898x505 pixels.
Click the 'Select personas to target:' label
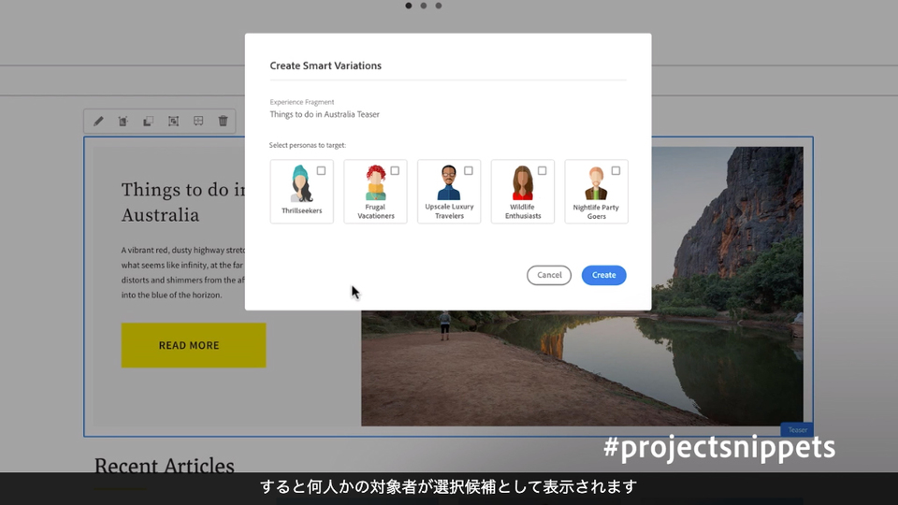tap(308, 146)
